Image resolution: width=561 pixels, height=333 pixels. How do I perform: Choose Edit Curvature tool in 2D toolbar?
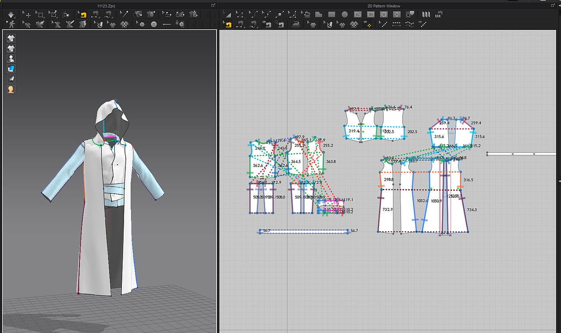pyautogui.click(x=252, y=15)
